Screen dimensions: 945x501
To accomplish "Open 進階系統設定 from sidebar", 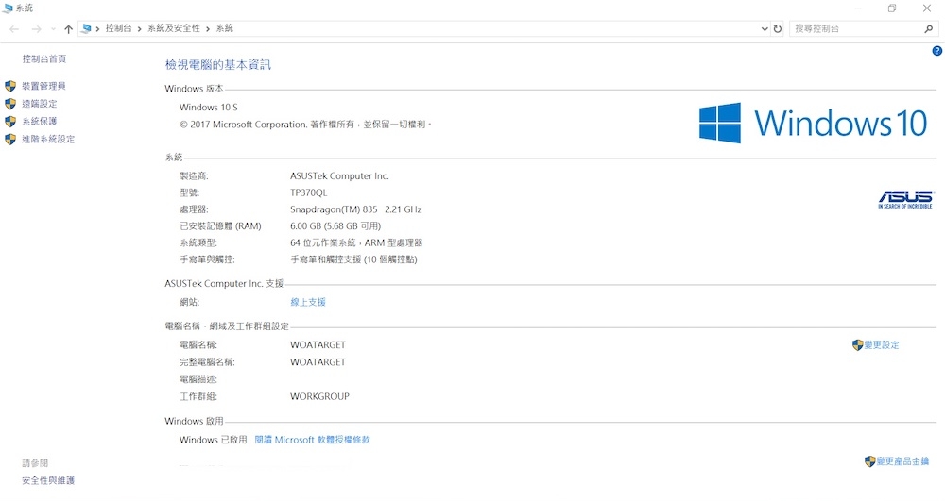I will click(x=48, y=140).
